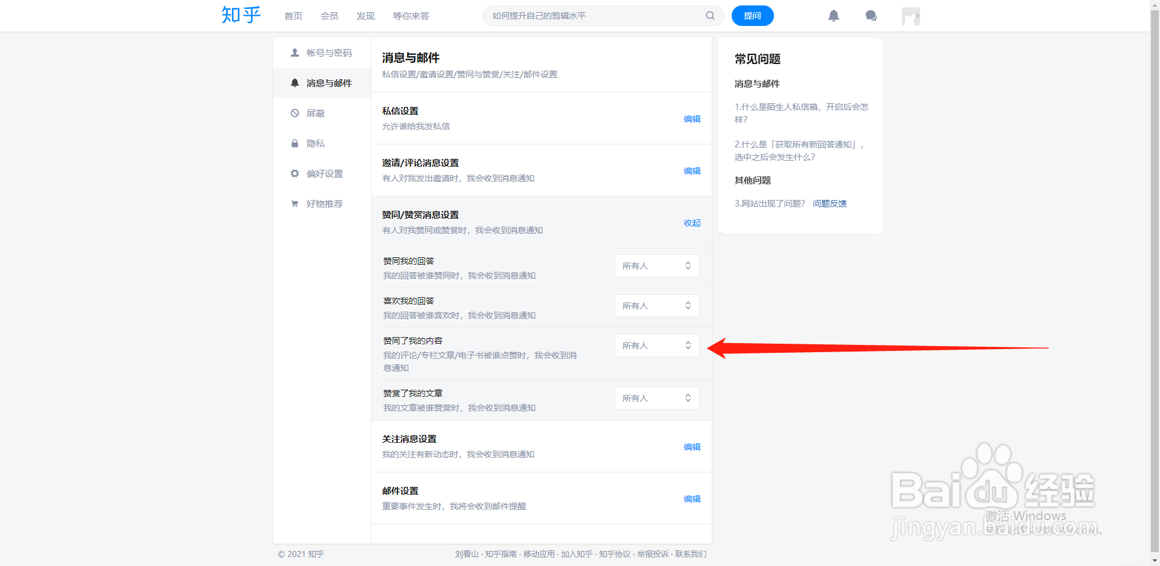Image resolution: width=1160 pixels, height=566 pixels.
Task: Collapse 赞同/赞赏消息设置 with 收起
Action: [x=692, y=223]
